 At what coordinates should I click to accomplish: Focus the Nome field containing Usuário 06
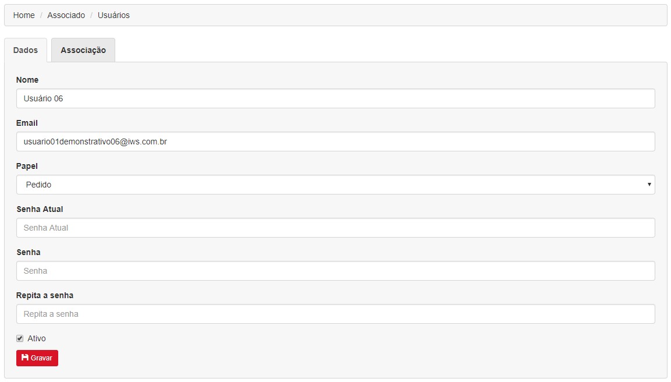[335, 98]
